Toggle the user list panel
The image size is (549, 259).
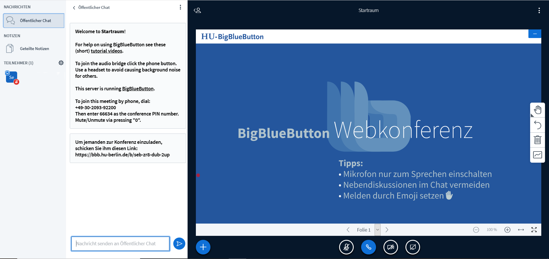click(198, 10)
